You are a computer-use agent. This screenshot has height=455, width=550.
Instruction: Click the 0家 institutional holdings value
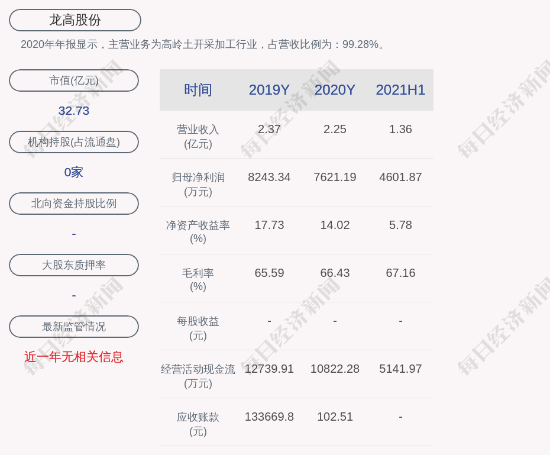coord(74,172)
